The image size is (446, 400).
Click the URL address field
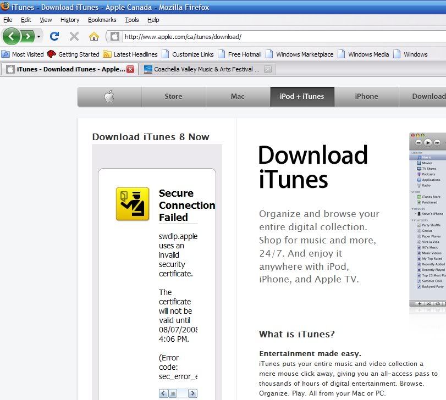pos(284,37)
